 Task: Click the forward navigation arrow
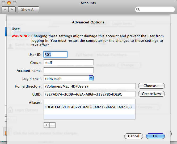pos(12,9)
